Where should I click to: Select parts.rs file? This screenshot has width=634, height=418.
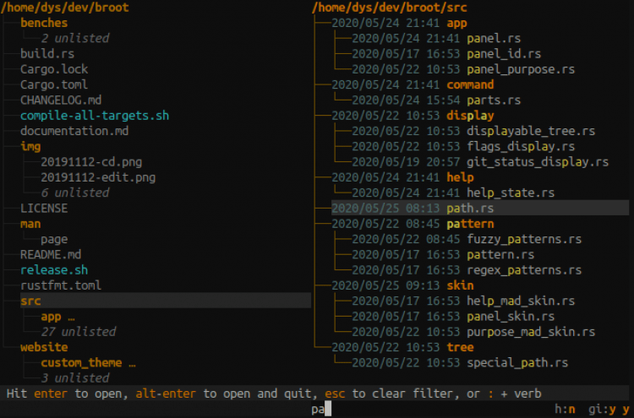click(x=494, y=100)
